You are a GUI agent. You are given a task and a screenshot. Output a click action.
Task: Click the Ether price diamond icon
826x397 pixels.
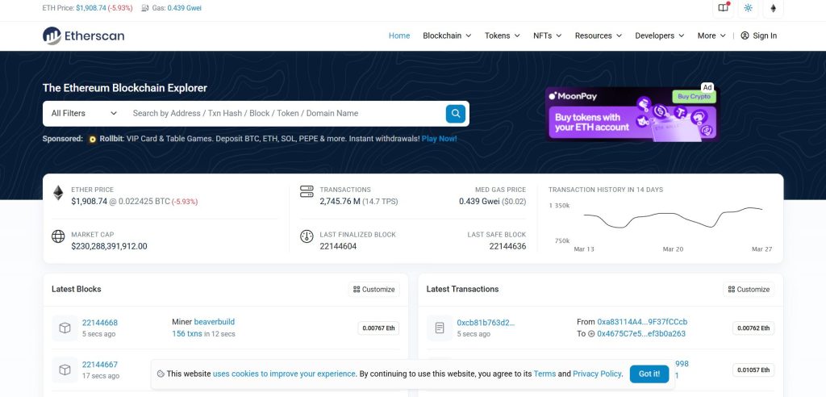58,193
